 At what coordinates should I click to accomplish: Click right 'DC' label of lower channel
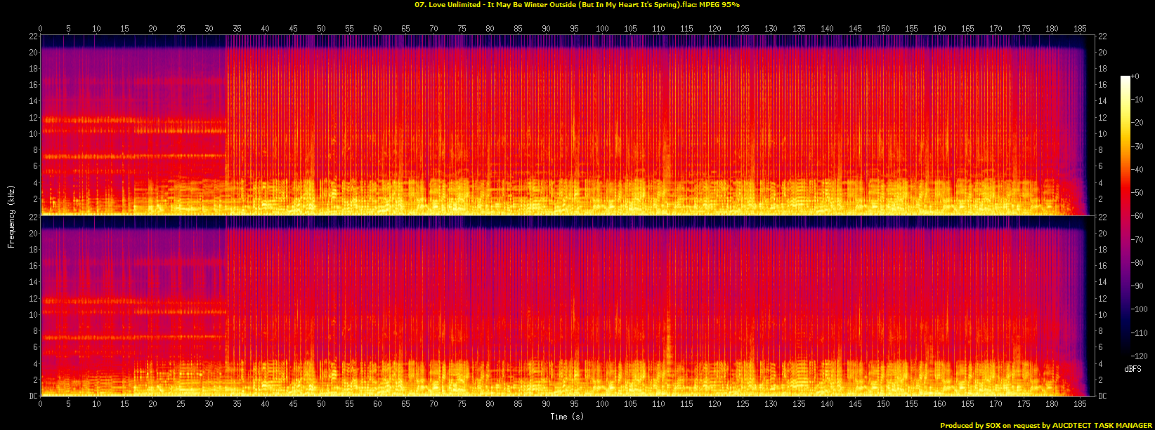pos(1102,396)
